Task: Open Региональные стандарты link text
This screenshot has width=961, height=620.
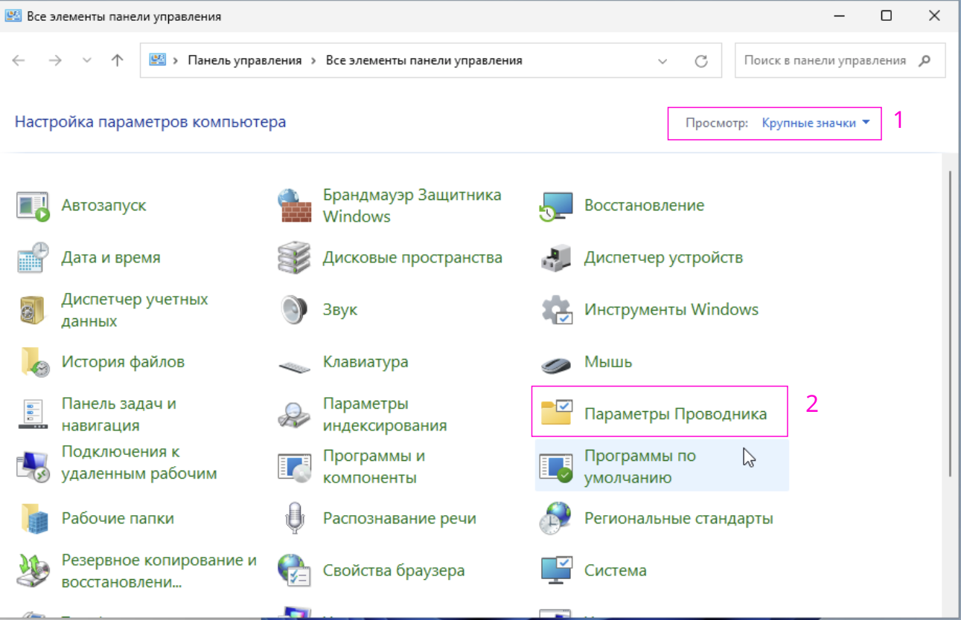Action: coord(679,518)
